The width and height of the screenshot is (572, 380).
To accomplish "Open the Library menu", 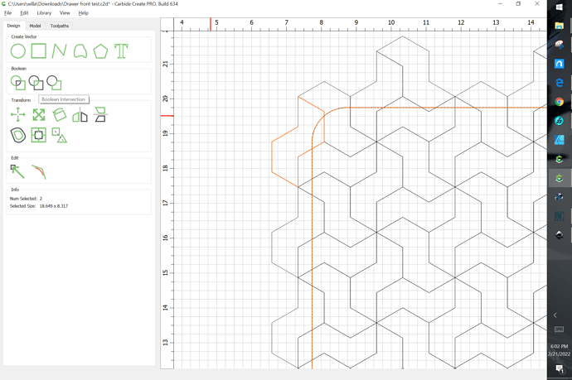I will coord(44,12).
